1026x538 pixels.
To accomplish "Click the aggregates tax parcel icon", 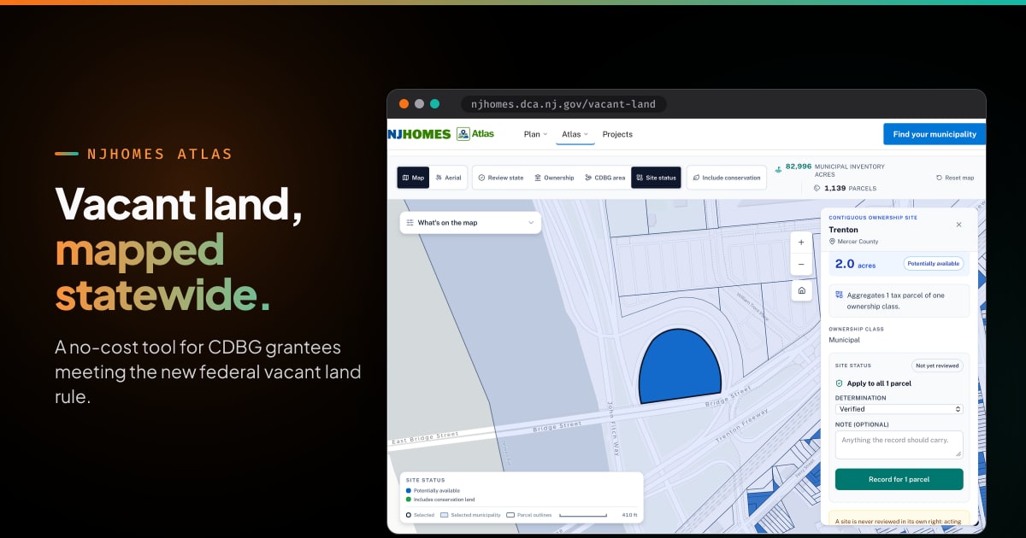I will pyautogui.click(x=840, y=294).
